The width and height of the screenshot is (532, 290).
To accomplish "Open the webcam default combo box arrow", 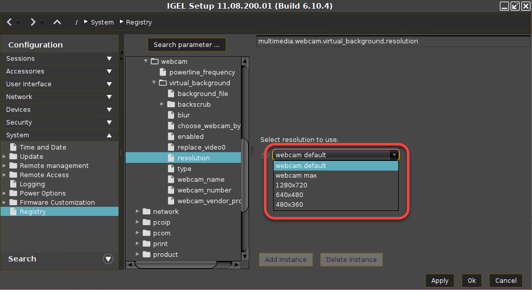I will [394, 155].
